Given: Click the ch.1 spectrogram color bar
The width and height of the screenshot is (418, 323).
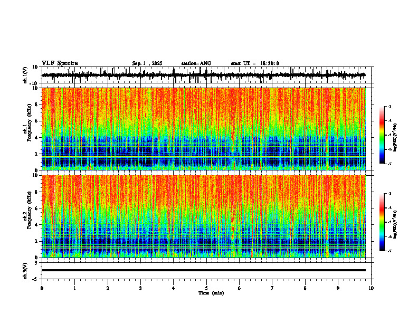Looking at the screenshot, I should coord(382,135).
